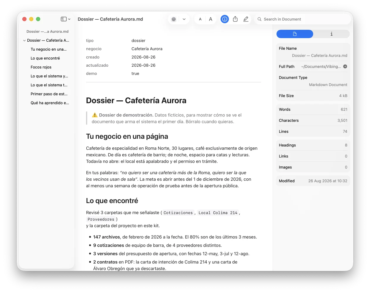Click the 'Tu negocio en una página' heading
This screenshot has width=370, height=293.
click(127, 136)
